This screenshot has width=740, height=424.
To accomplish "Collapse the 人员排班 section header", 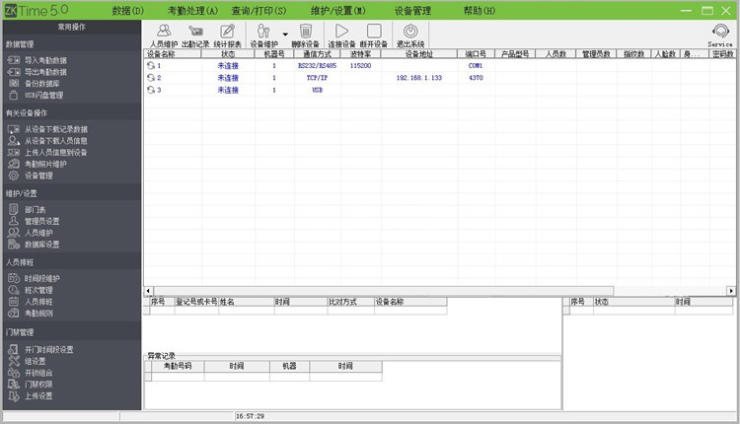I will (x=72, y=262).
